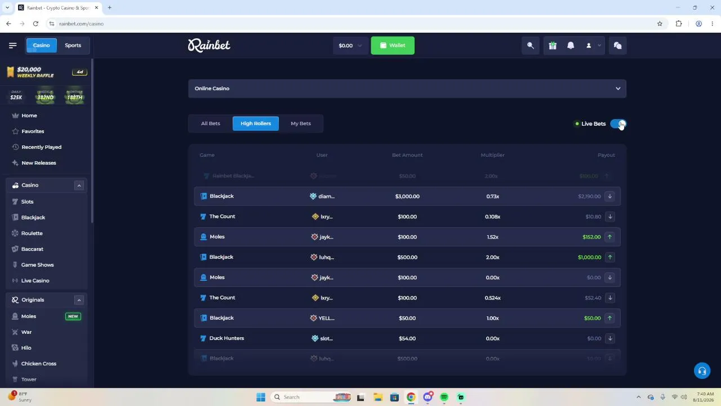The width and height of the screenshot is (721, 406).
Task: Click the $1,000.00 Blackjack payout
Action: coord(589,257)
